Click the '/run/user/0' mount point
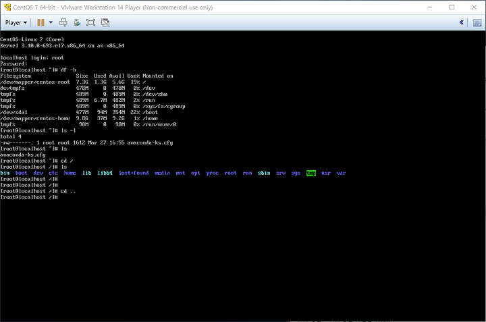Screen dimensions: 486x322 [x=159, y=125]
